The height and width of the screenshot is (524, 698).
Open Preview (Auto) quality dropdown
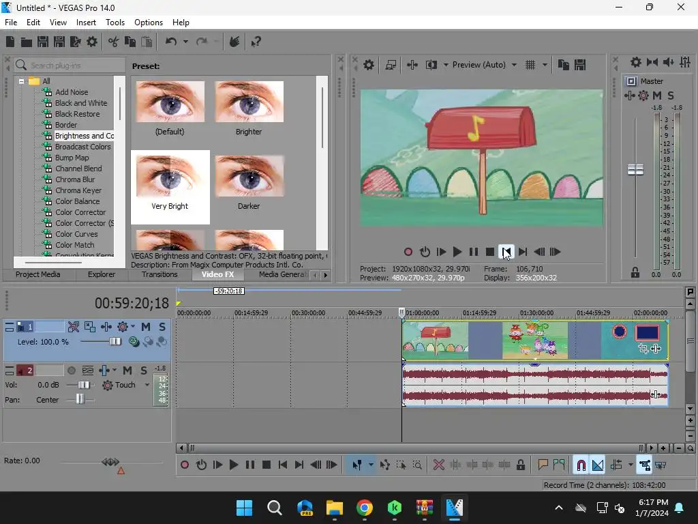point(514,65)
